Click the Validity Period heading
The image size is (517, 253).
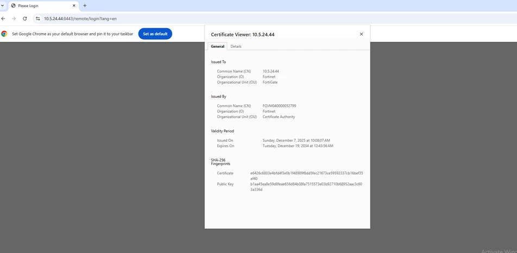(222, 131)
